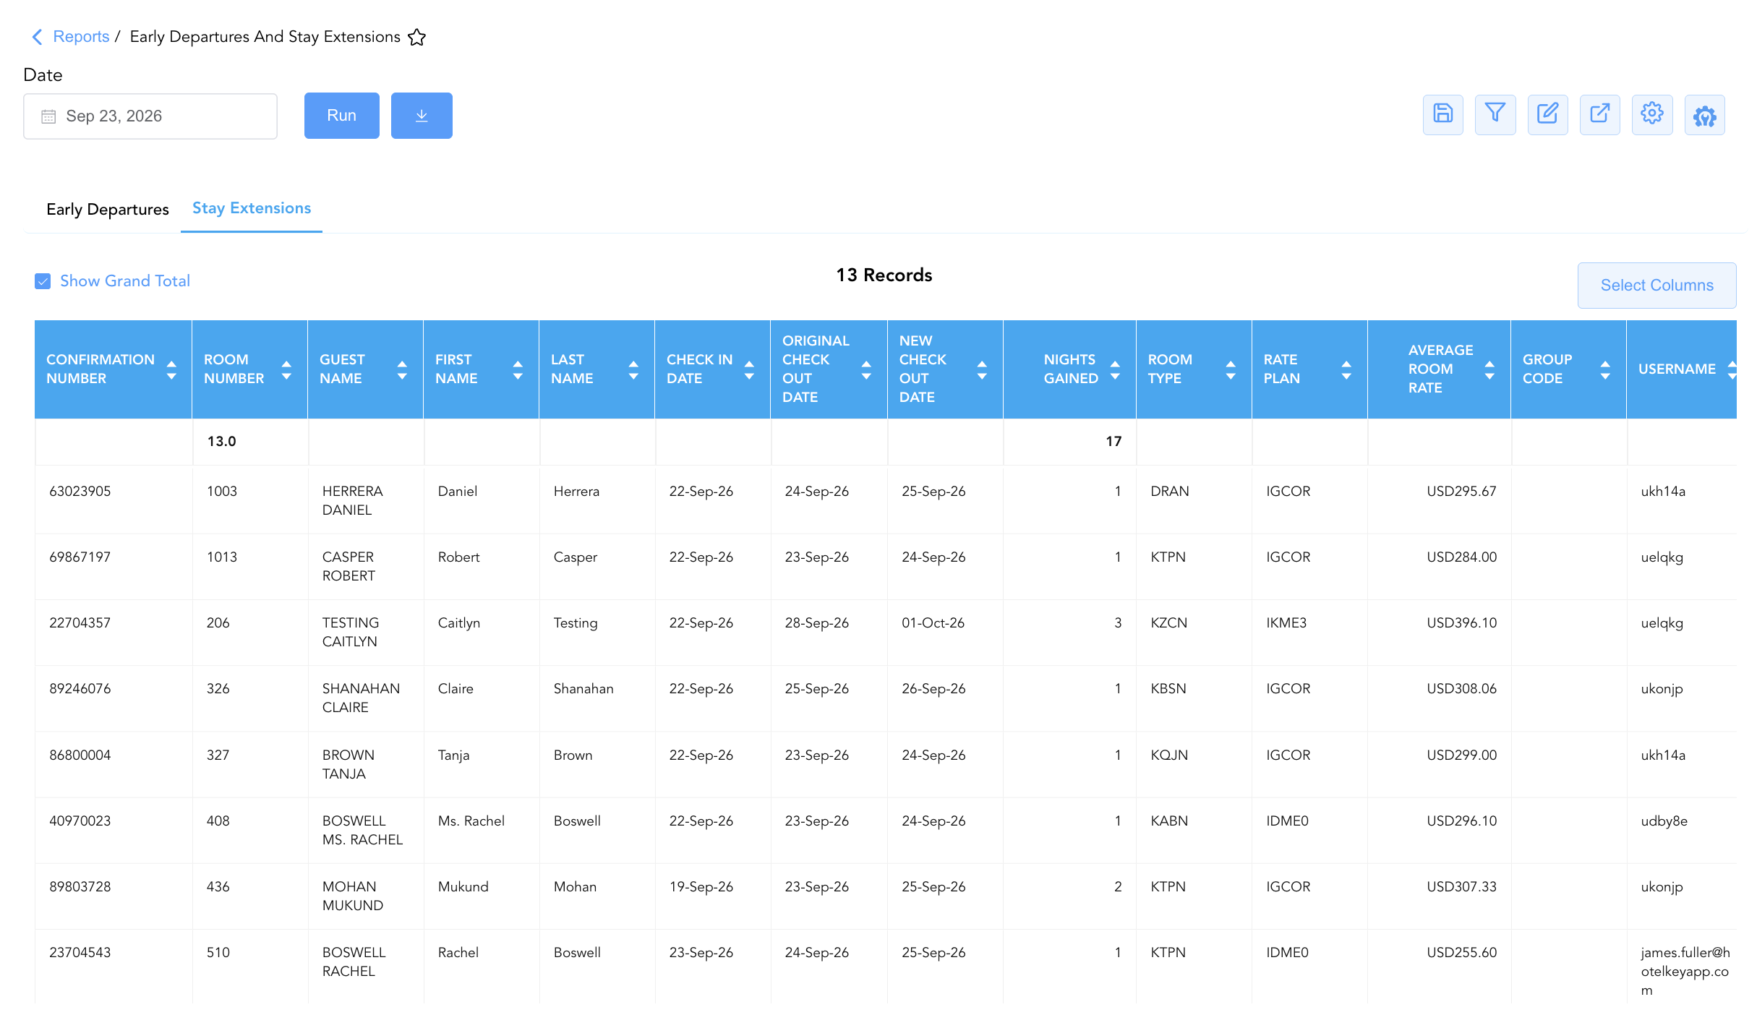1757x1015 pixels.
Task: Favorite the report with the star icon
Action: (x=417, y=37)
